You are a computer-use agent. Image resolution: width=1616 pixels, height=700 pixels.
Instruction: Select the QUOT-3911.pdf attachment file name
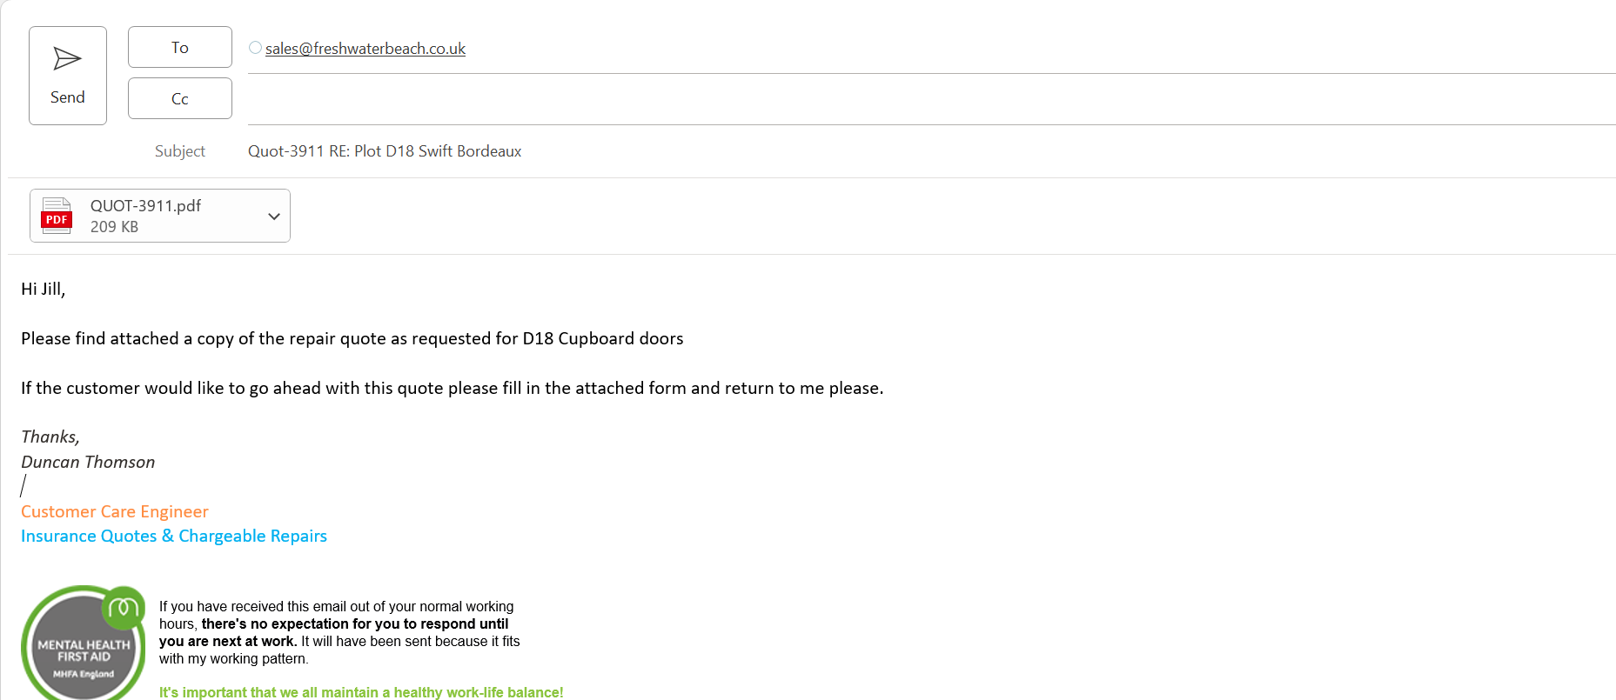tap(145, 206)
